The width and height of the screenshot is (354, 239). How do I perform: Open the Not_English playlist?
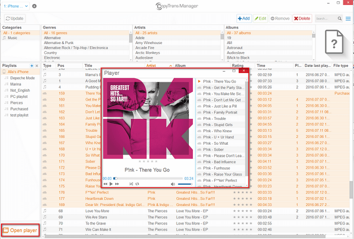pyautogui.click(x=20, y=91)
